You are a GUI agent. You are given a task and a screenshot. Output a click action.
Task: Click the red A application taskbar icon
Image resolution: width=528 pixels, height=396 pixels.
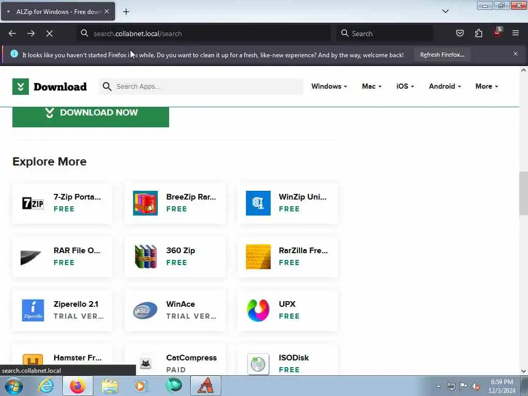pyautogui.click(x=206, y=386)
